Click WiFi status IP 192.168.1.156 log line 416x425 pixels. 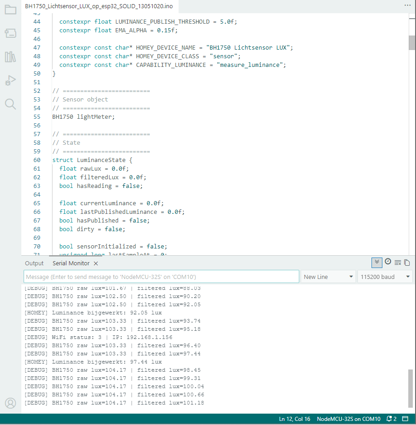pyautogui.click(x=98, y=338)
